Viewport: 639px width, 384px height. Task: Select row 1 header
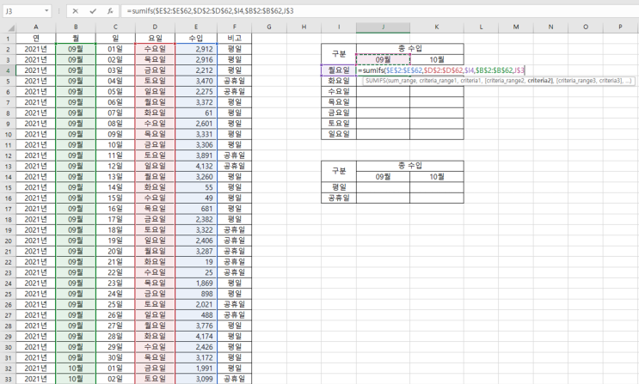(8, 39)
